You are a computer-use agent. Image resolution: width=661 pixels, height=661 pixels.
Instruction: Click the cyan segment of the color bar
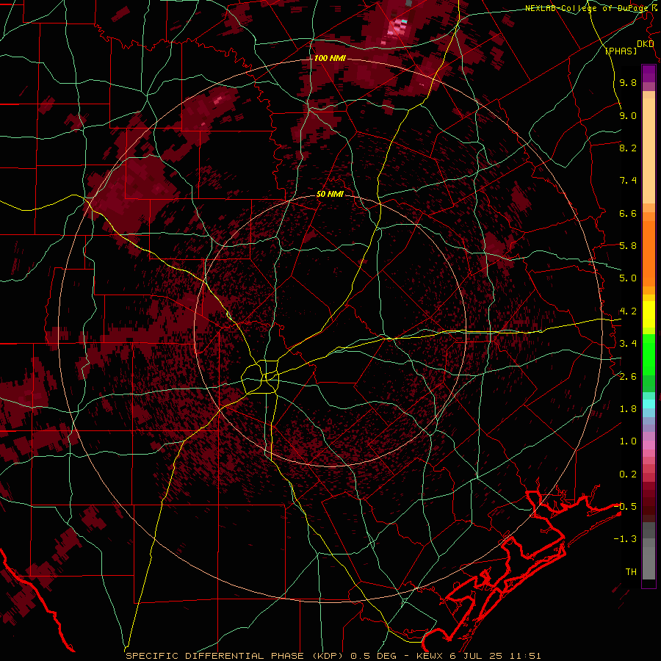(x=649, y=404)
